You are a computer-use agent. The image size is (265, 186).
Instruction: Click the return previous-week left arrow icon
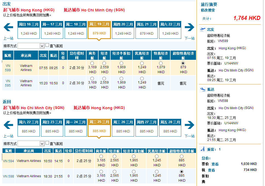(8, 125)
